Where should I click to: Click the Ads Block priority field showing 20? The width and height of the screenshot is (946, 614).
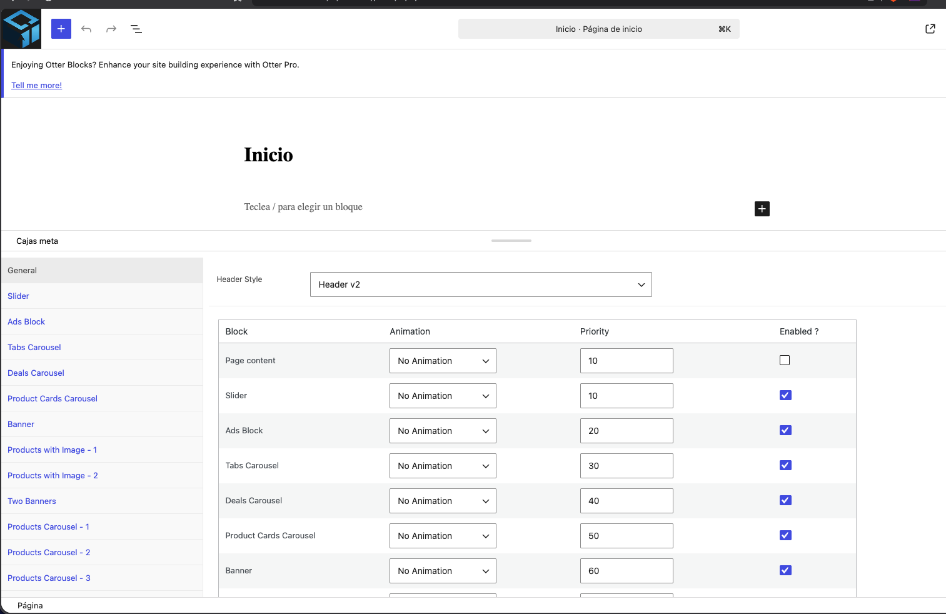pos(626,431)
